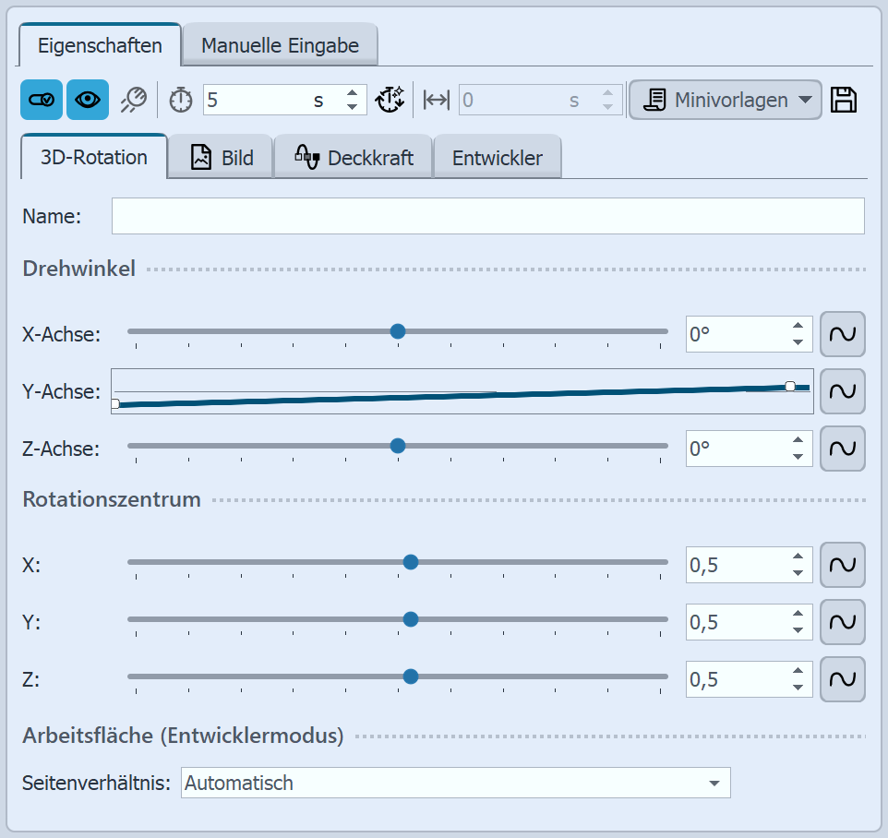The width and height of the screenshot is (888, 838).
Task: Open the curve editor for Rotationszentrum X
Action: [x=842, y=565]
